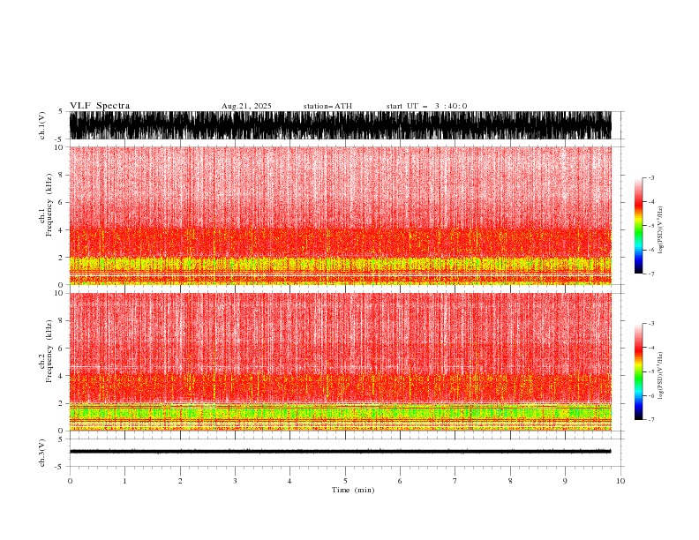Click the "station=ATH" header text

(x=327, y=106)
